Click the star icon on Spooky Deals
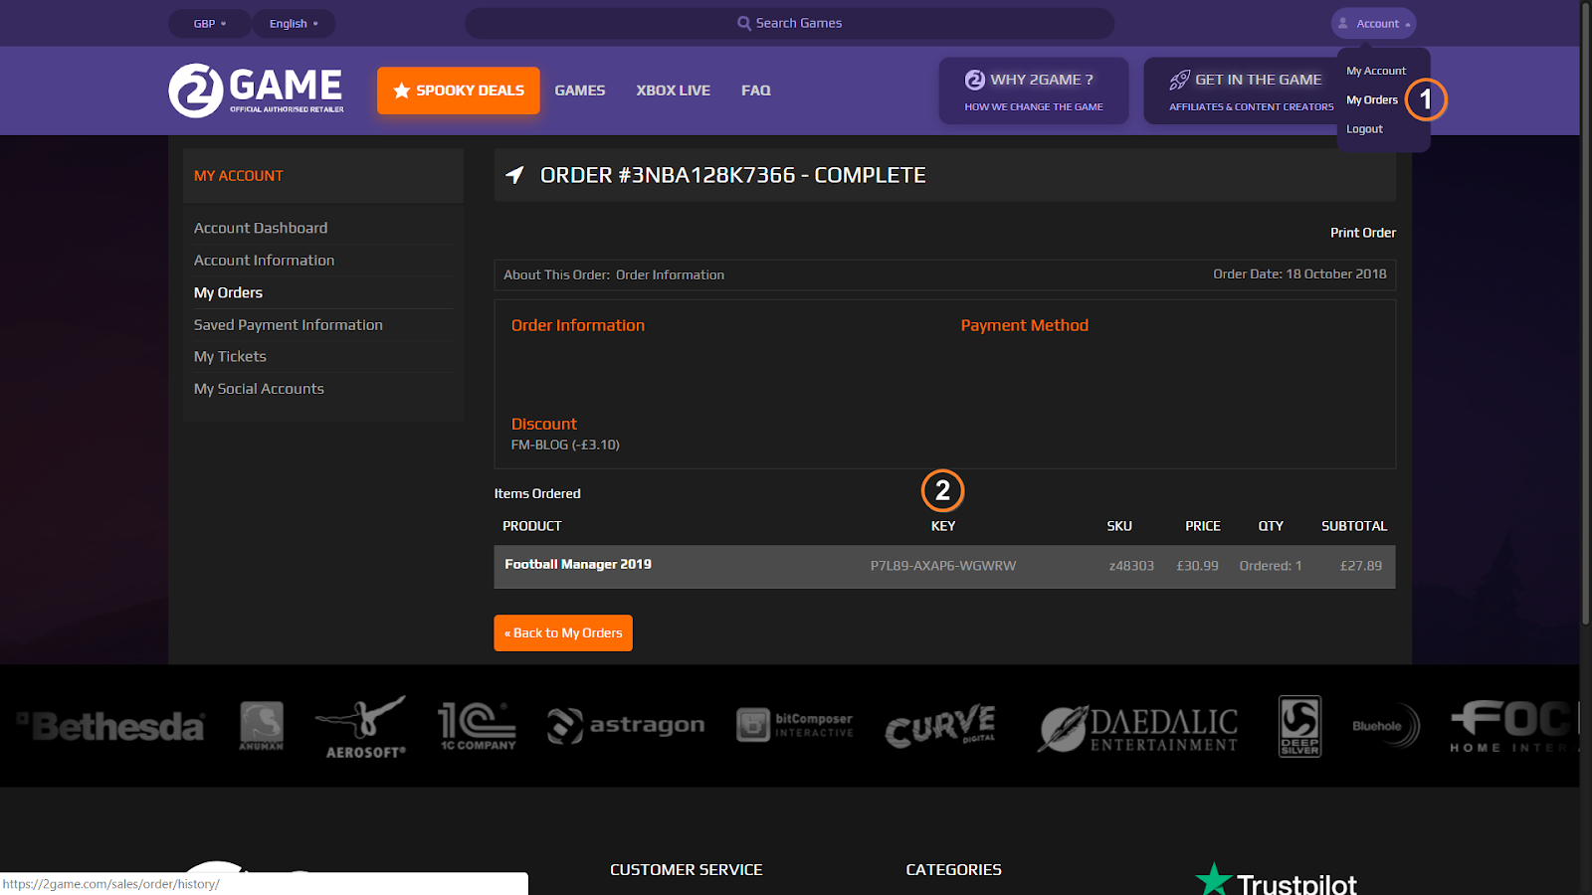The width and height of the screenshot is (1592, 895). click(402, 90)
